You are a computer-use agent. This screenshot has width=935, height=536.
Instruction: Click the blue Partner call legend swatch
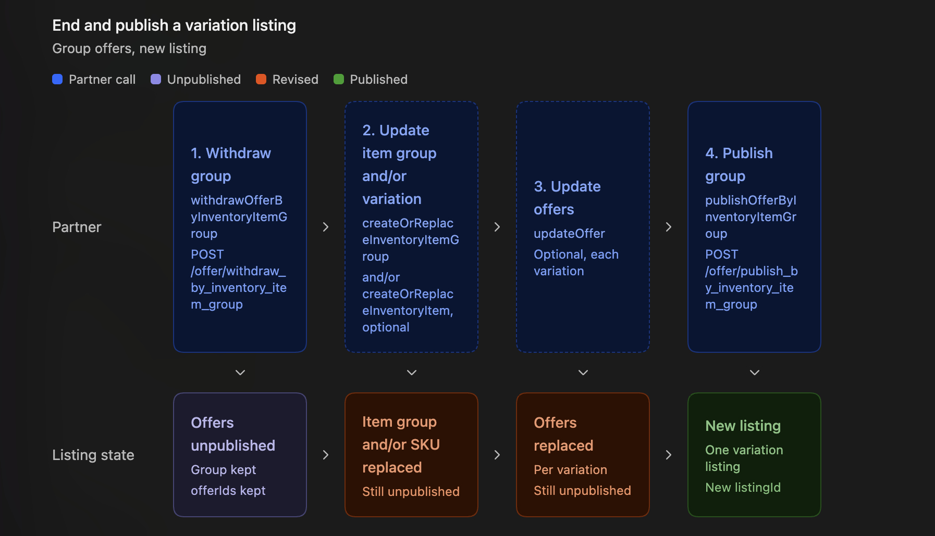click(x=57, y=79)
